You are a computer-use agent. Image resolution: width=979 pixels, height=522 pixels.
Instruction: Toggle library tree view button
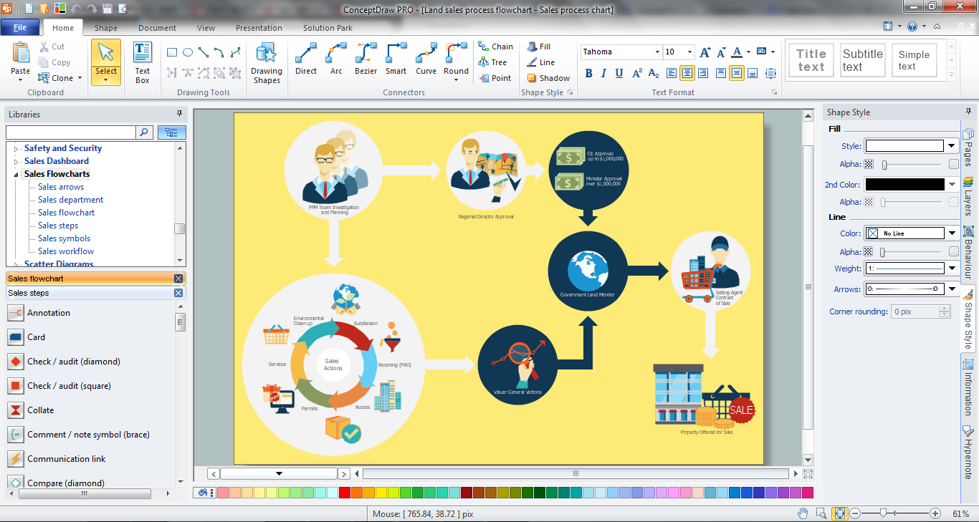pyautogui.click(x=171, y=132)
